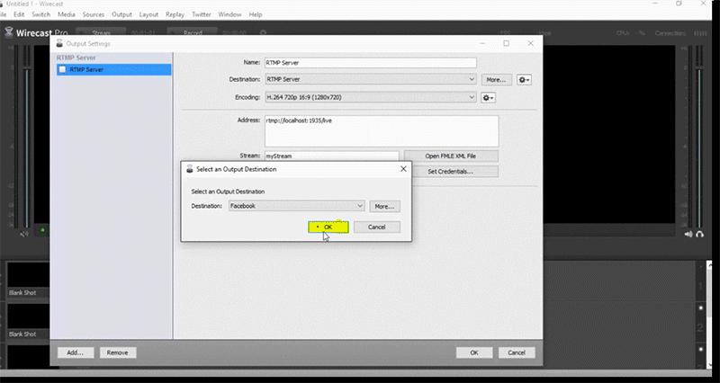Screen dimensions: 720x383
Task: Click the myStream Stream field
Action: (x=331, y=156)
